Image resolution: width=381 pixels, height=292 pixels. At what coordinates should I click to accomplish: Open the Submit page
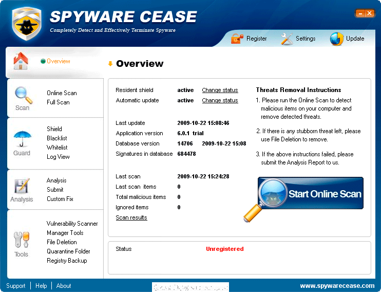pyautogui.click(x=55, y=190)
